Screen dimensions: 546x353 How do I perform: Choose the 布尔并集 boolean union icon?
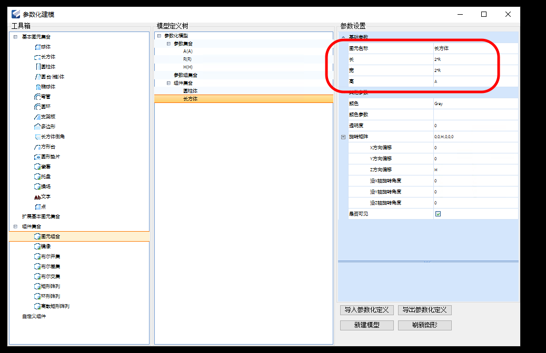[x=37, y=257]
